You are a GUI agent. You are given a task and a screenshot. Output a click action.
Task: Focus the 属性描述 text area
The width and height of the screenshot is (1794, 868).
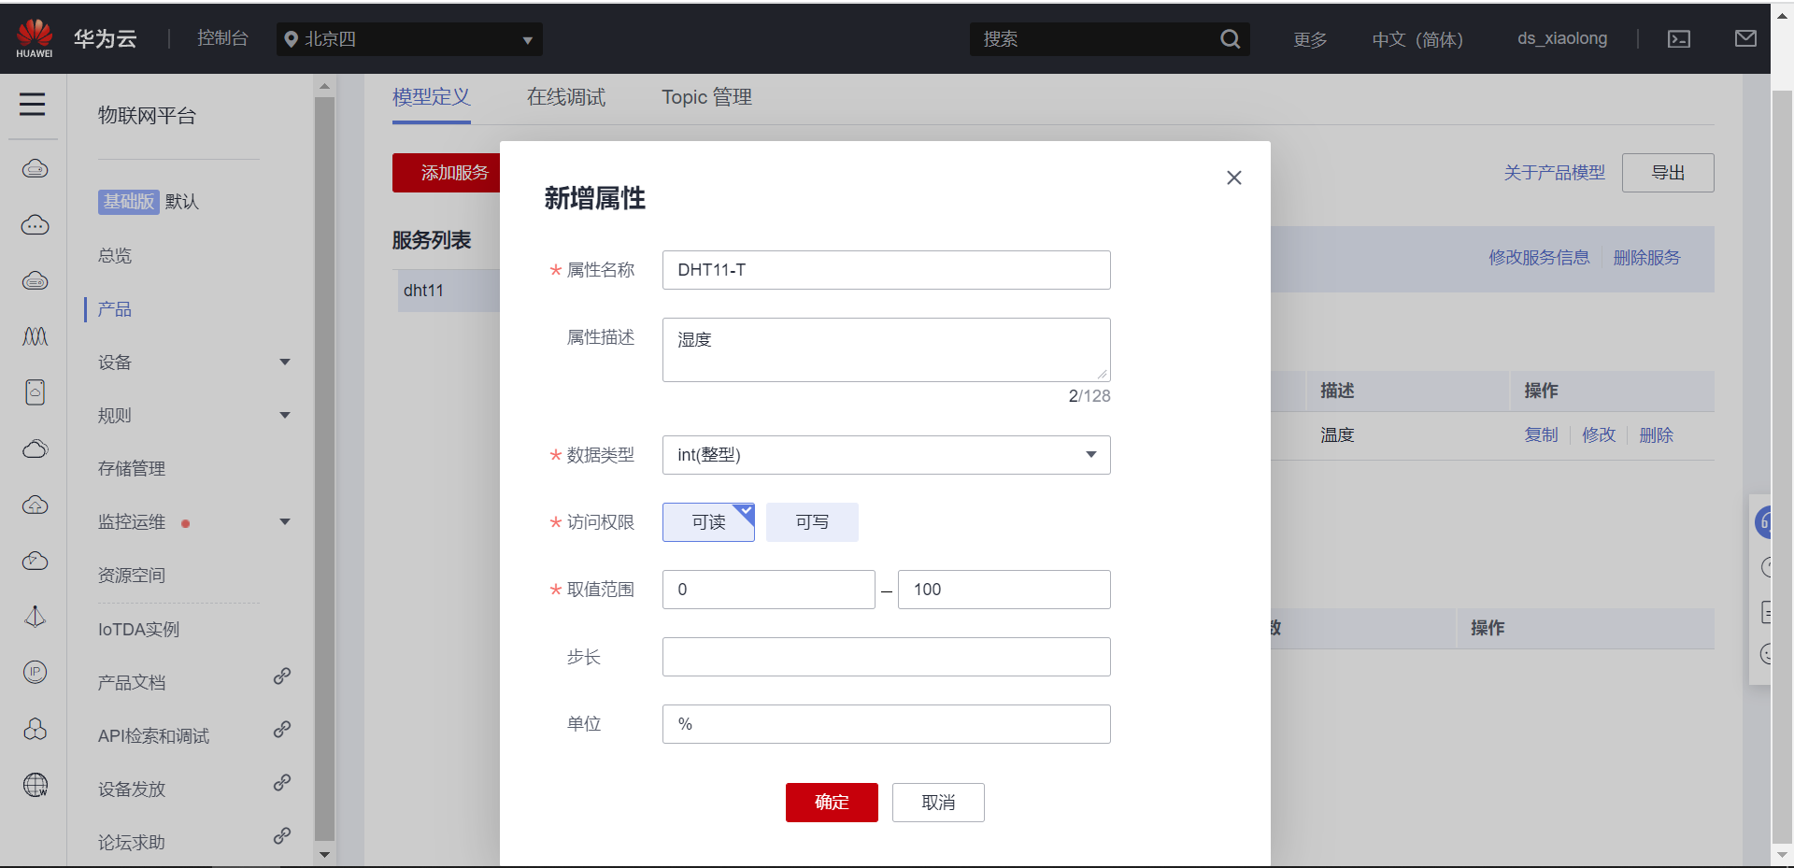click(x=886, y=349)
